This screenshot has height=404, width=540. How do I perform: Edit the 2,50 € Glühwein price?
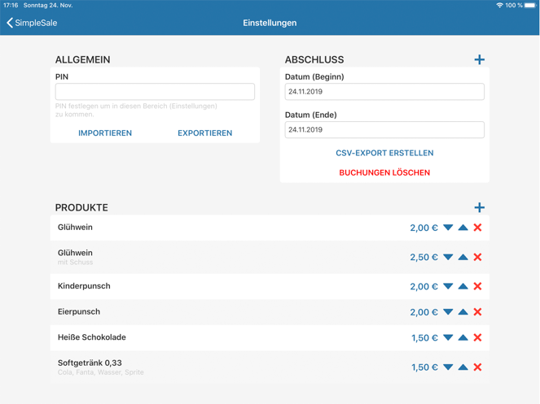coord(424,257)
